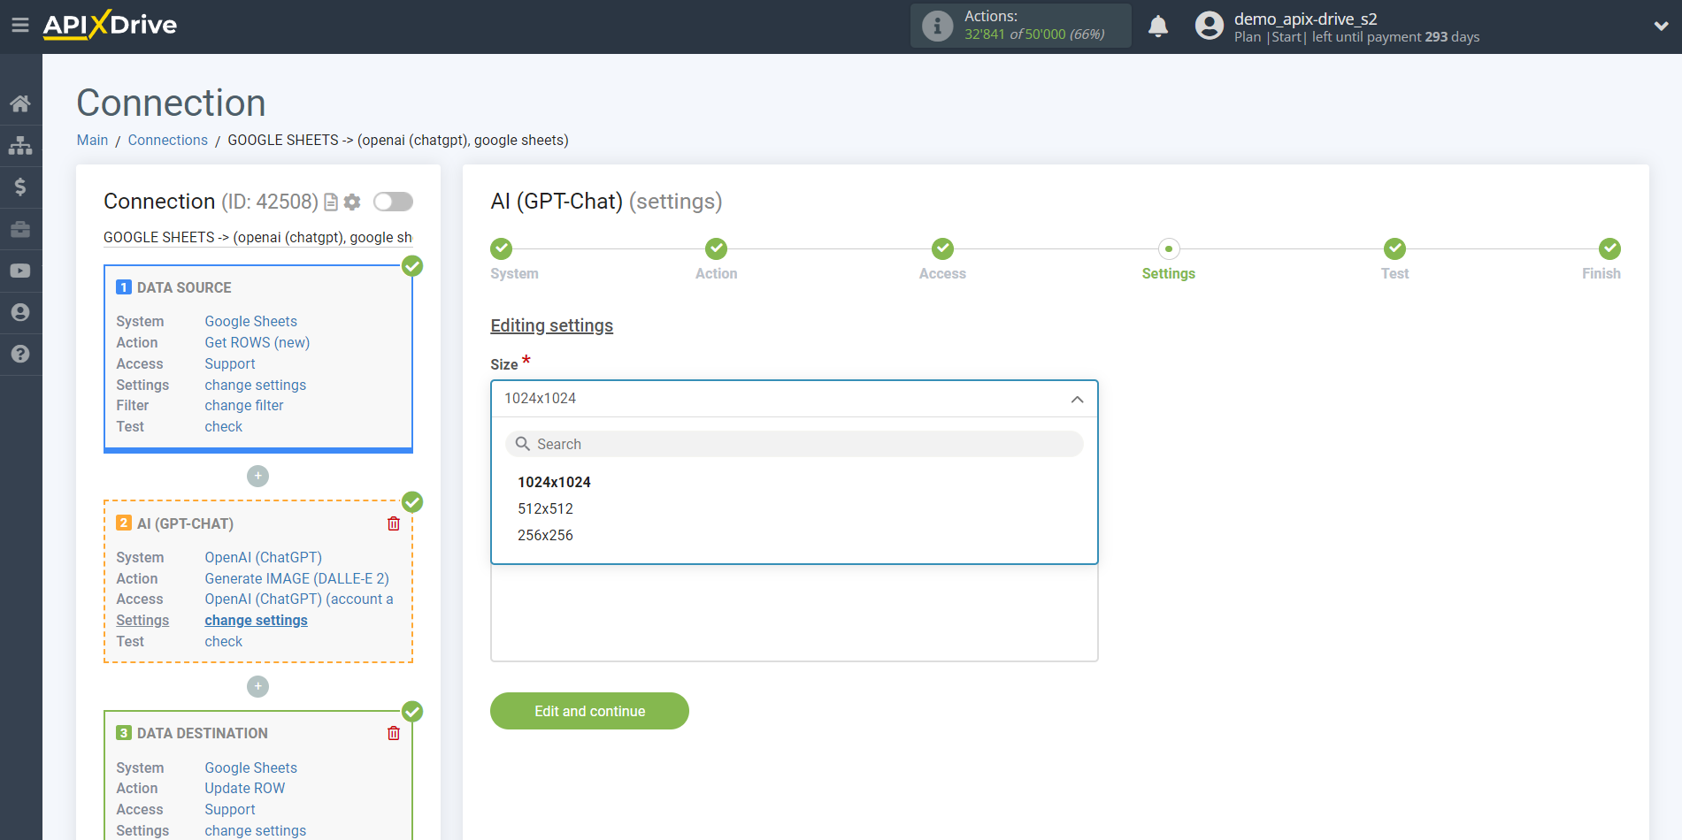Image resolution: width=1682 pixels, height=840 pixels.
Task: Click the dropdown Search field
Action: click(795, 444)
